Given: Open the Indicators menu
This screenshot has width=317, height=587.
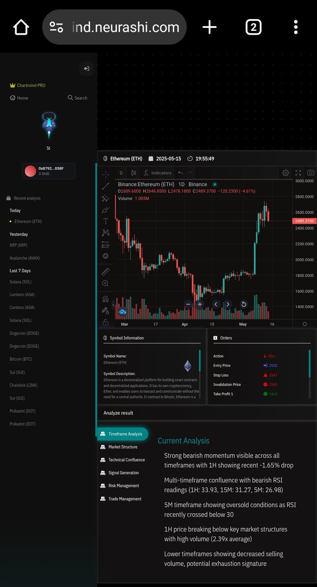Looking at the screenshot, I should click(x=157, y=173).
